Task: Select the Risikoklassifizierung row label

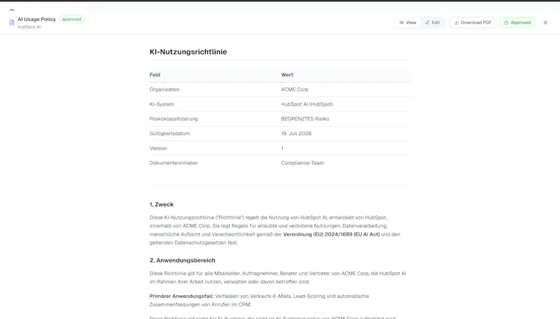Action: (174, 119)
